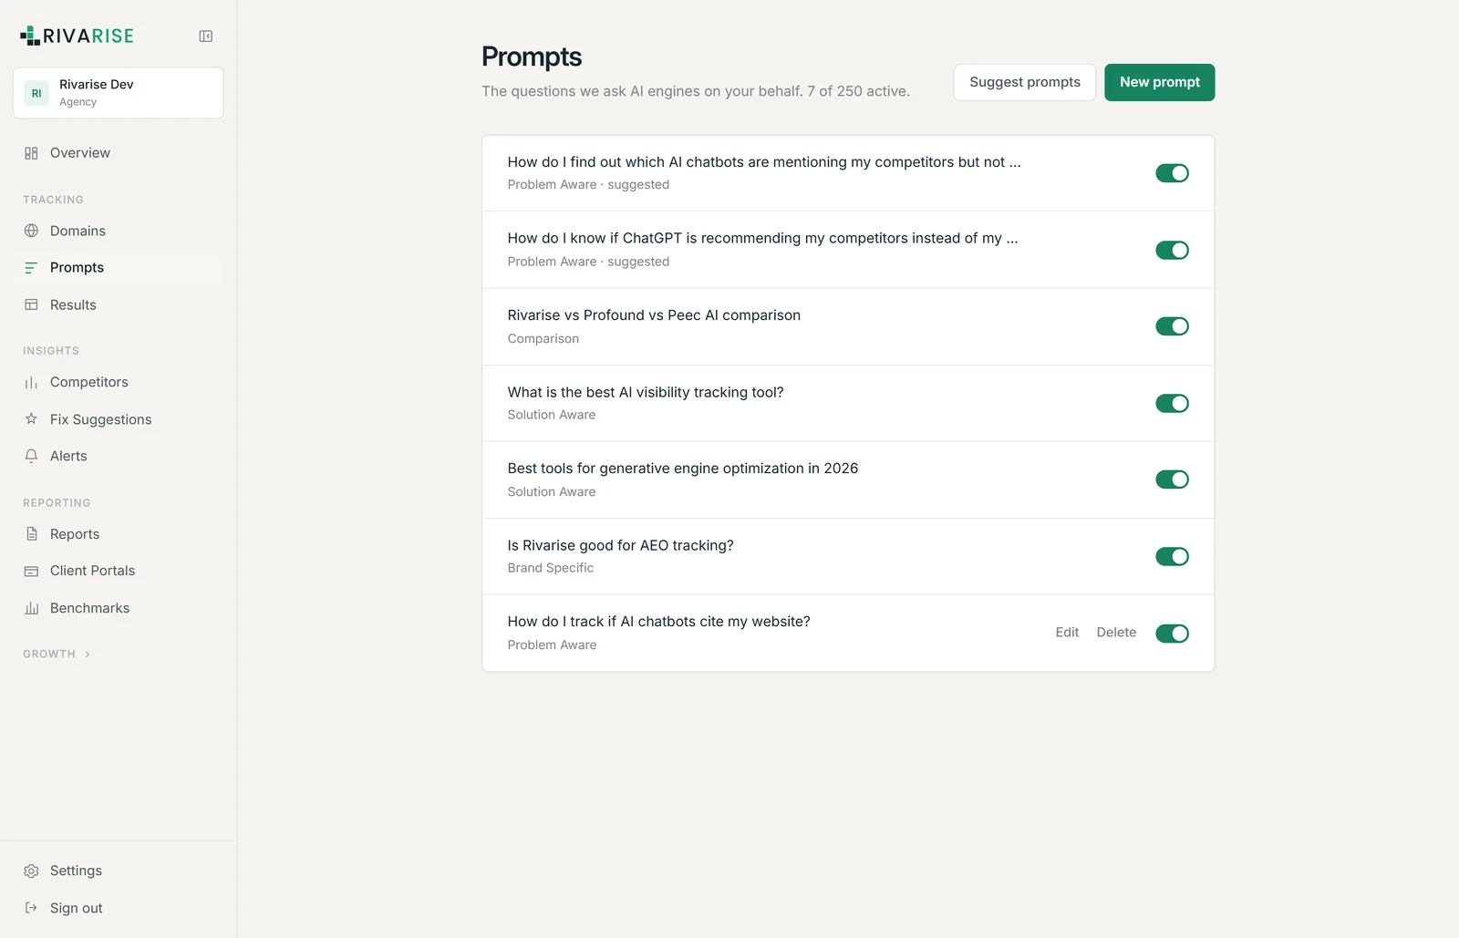Viewport: 1459px width, 938px height.
Task: Click the Reports document icon
Action: tap(31, 534)
